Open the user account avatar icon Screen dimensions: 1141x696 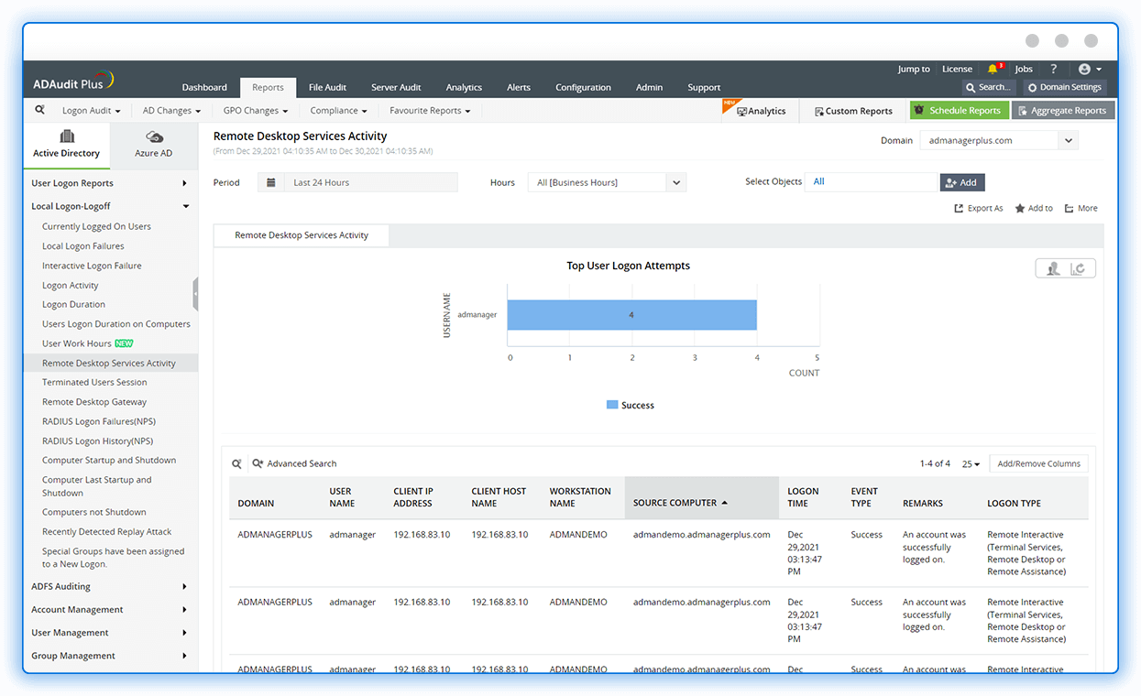click(1085, 69)
